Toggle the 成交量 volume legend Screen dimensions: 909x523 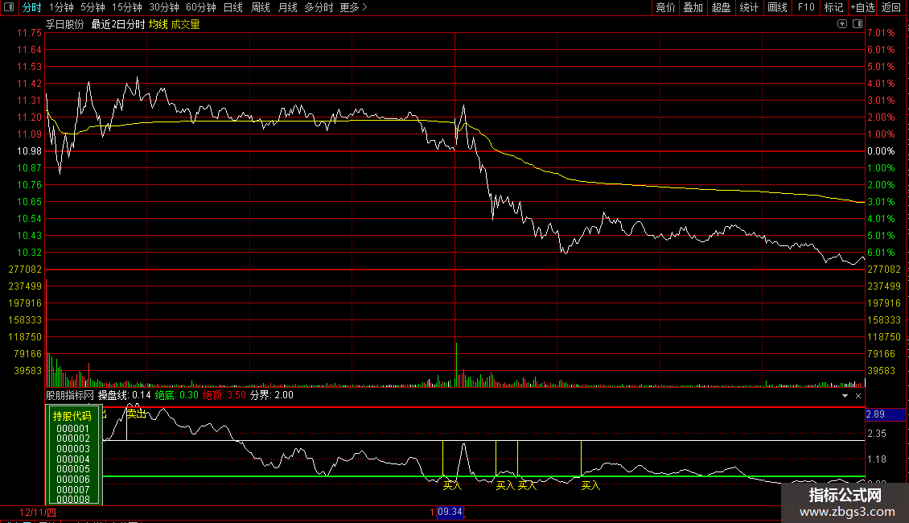[185, 24]
